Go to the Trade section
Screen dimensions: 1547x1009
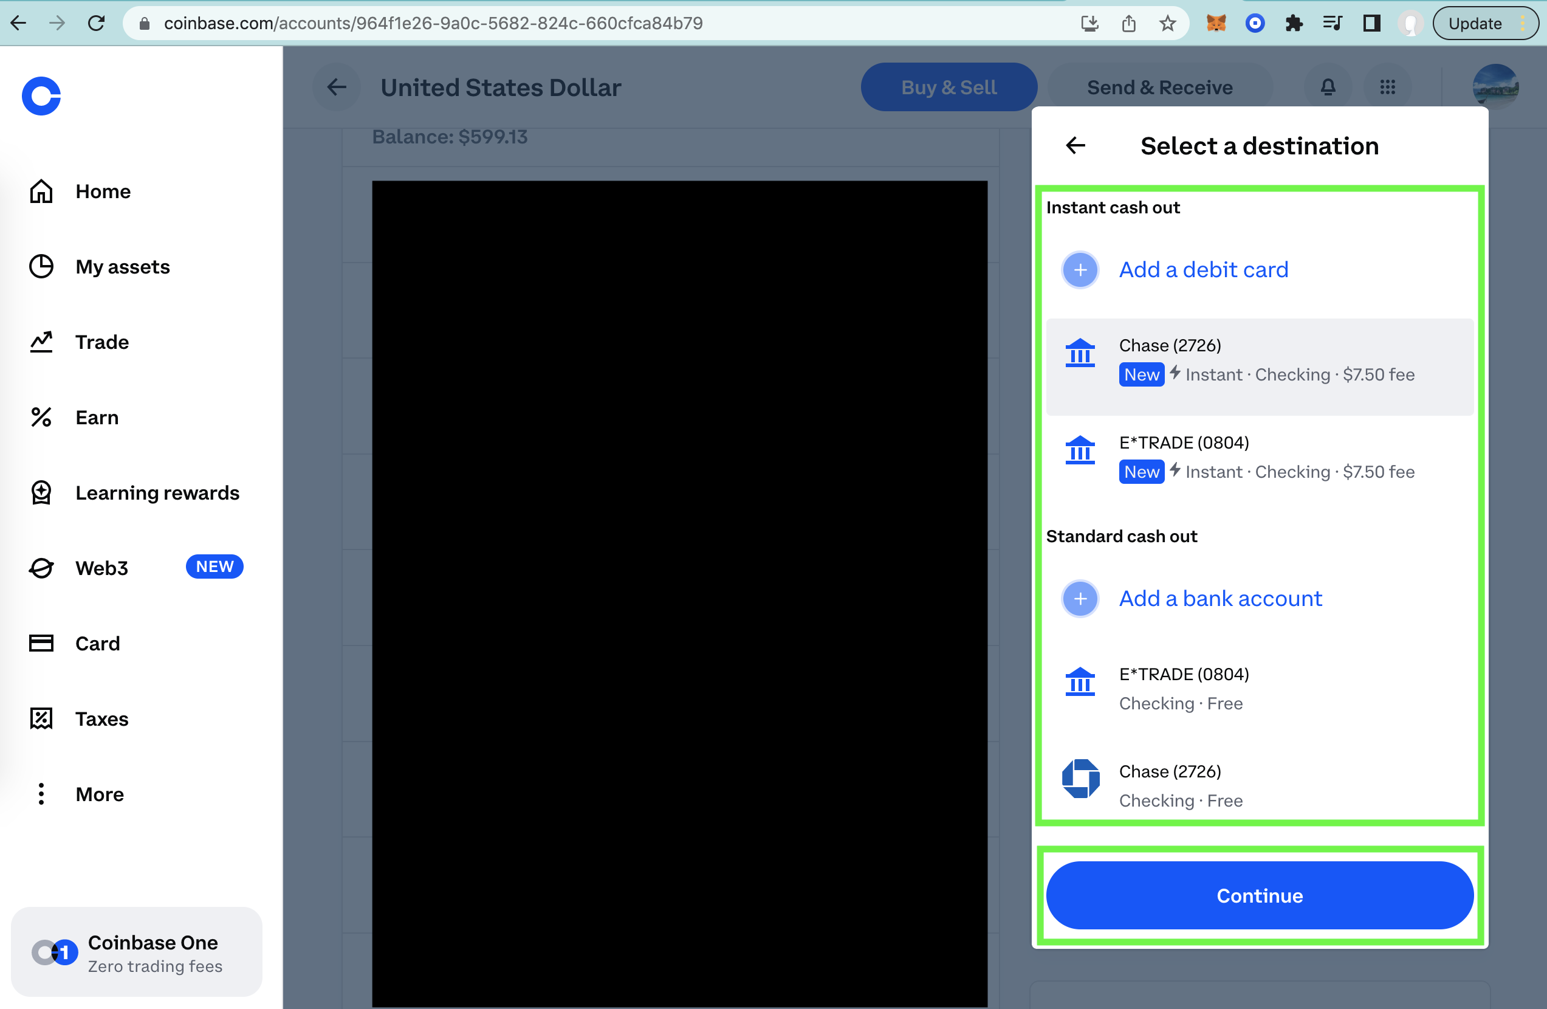coord(78,342)
